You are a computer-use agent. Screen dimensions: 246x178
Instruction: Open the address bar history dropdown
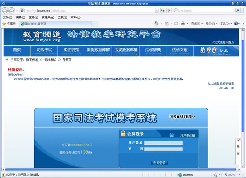point(157,10)
